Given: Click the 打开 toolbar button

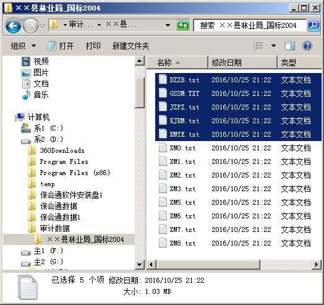Looking at the screenshot, I should pyautogui.click(x=60, y=46).
